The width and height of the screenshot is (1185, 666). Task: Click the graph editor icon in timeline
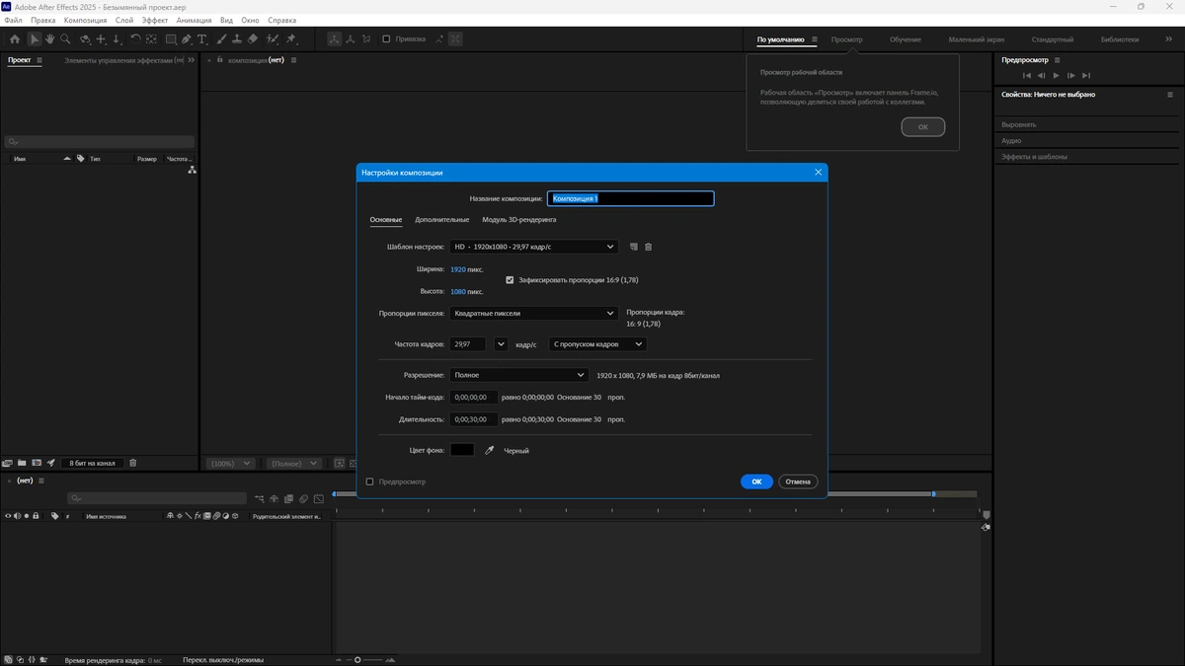pos(319,498)
